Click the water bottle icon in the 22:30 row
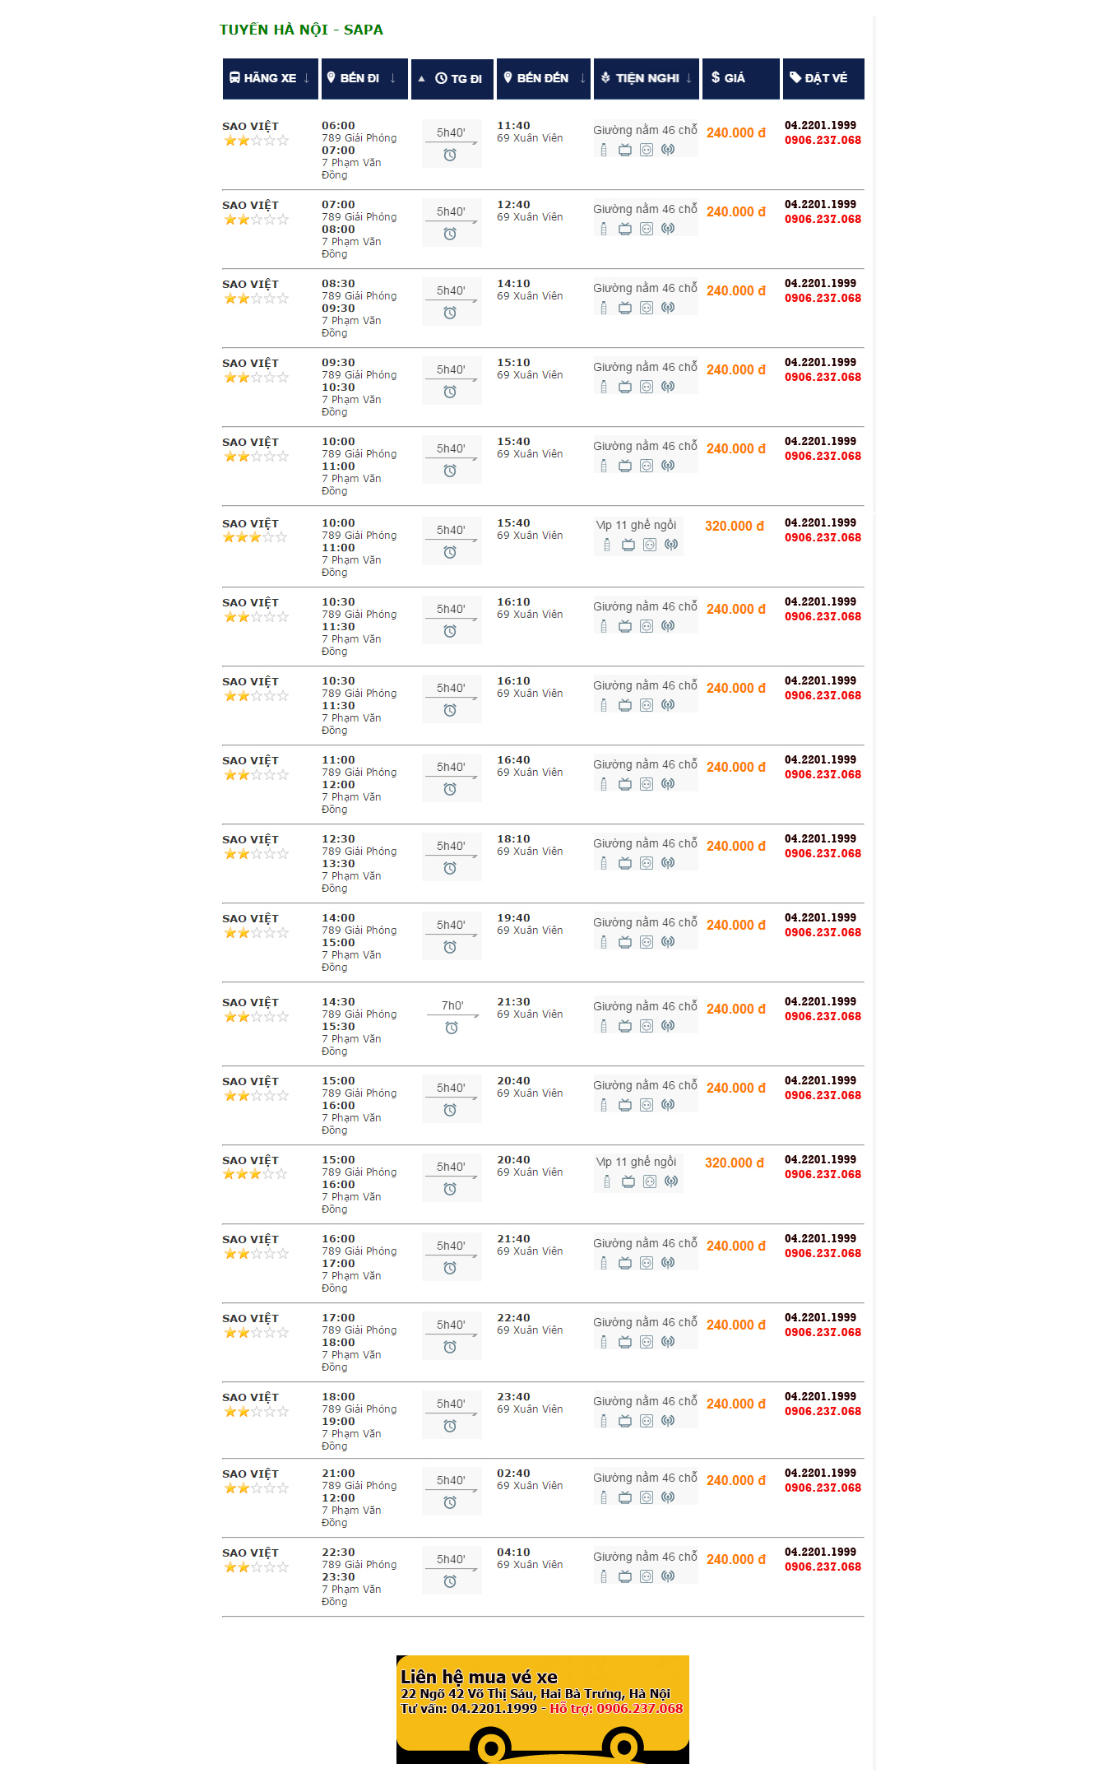The image size is (1094, 1787). coord(604,1576)
